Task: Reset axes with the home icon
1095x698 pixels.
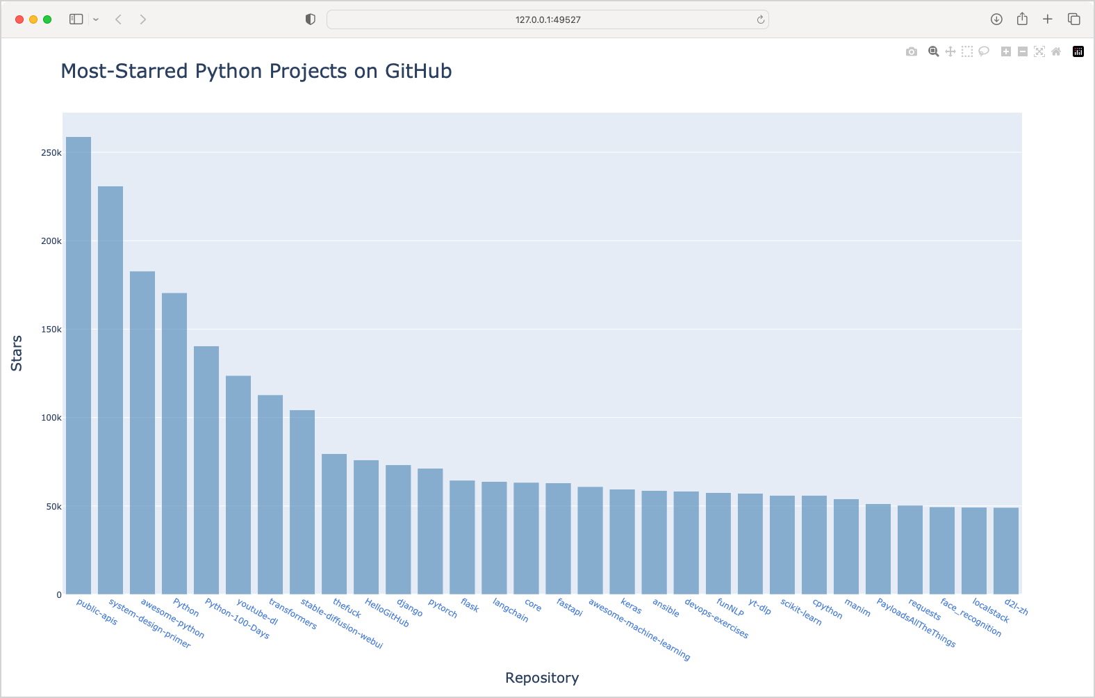Action: pos(1056,51)
